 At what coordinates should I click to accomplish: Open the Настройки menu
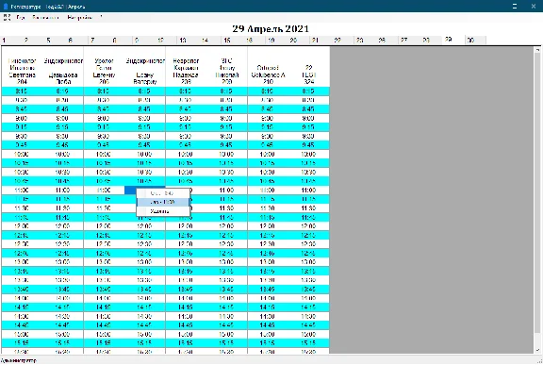[x=79, y=17]
